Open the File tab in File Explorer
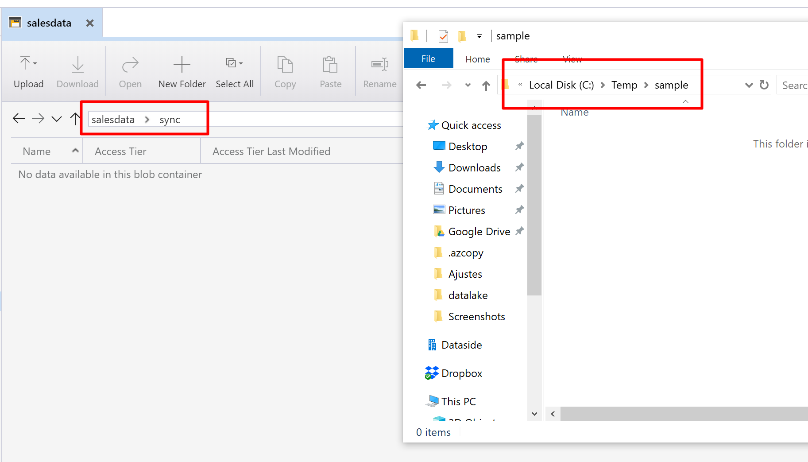 pos(429,58)
